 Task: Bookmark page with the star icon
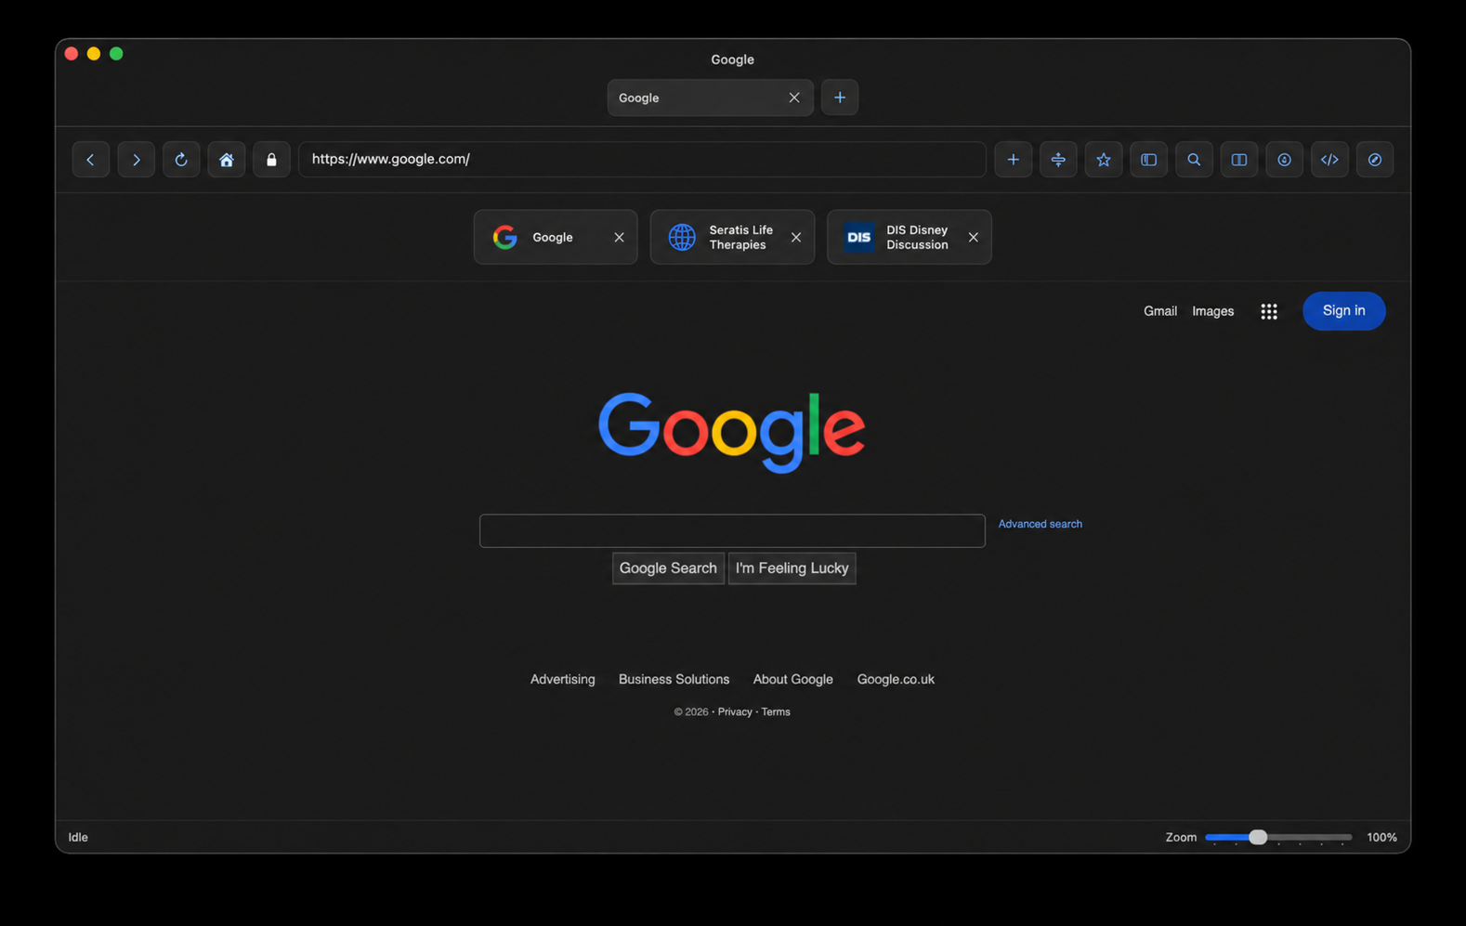(x=1104, y=160)
